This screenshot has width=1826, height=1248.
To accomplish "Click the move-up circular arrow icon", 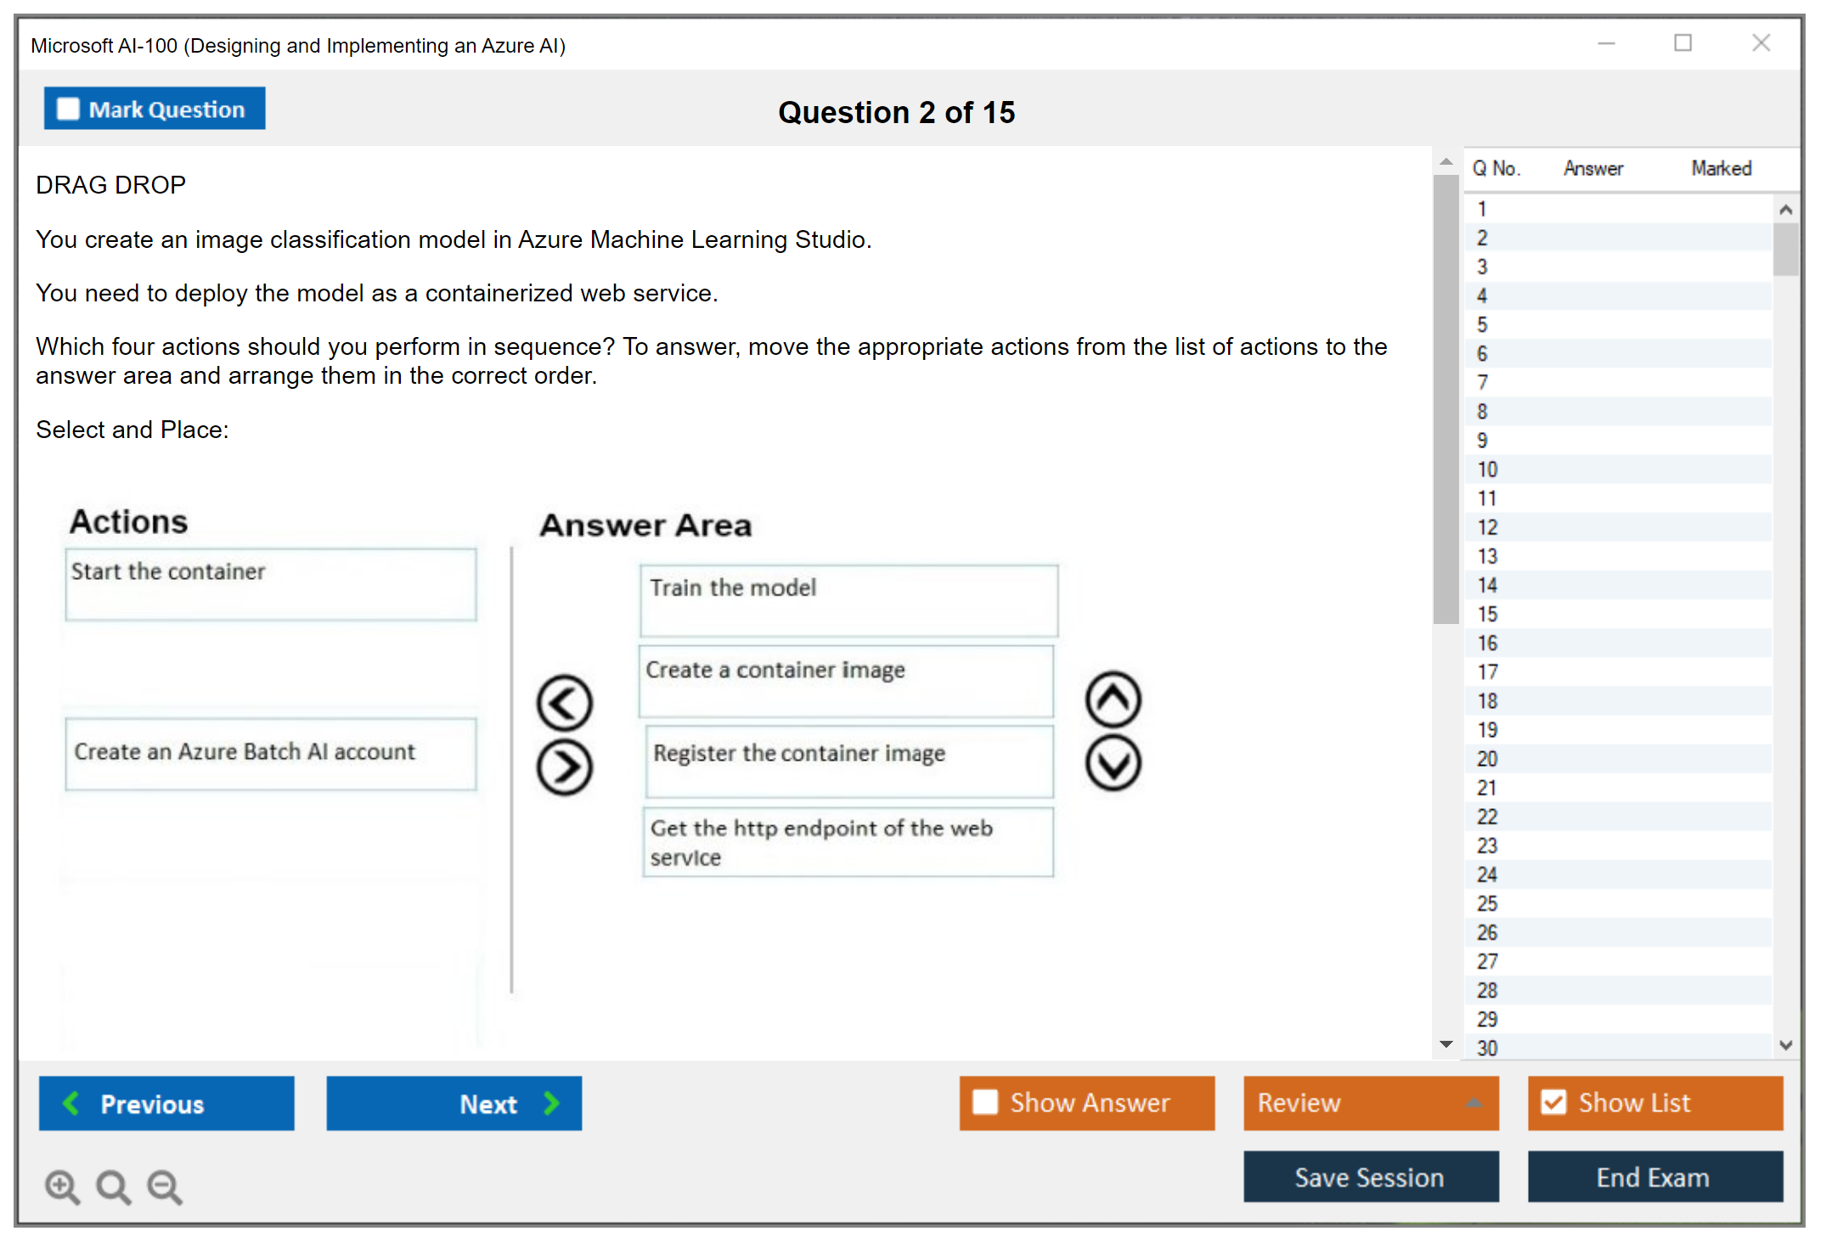I will coord(1113,700).
